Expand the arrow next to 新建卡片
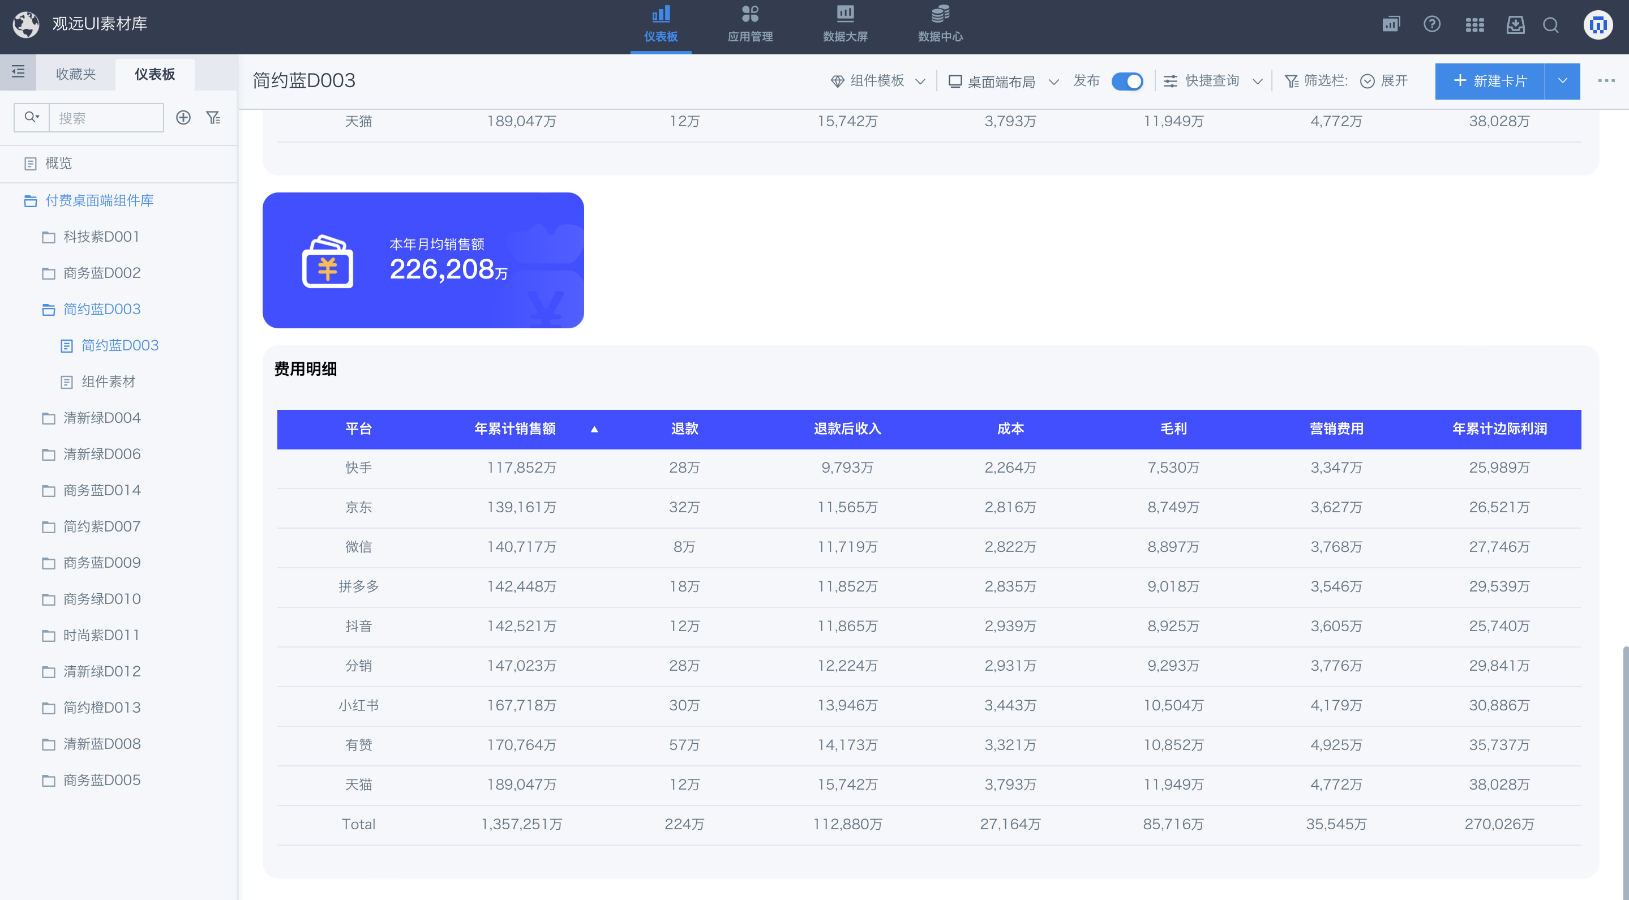Image resolution: width=1629 pixels, height=900 pixels. [1562, 81]
